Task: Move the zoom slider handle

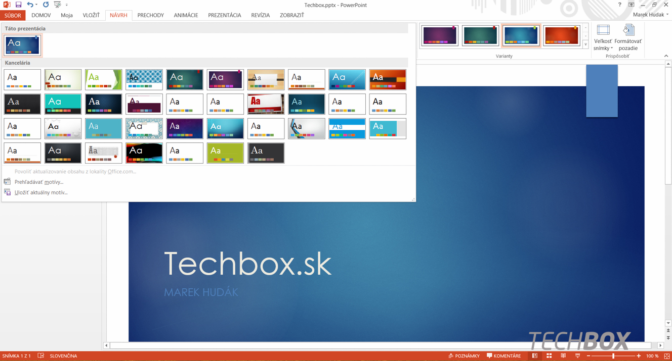Action: [x=613, y=356]
